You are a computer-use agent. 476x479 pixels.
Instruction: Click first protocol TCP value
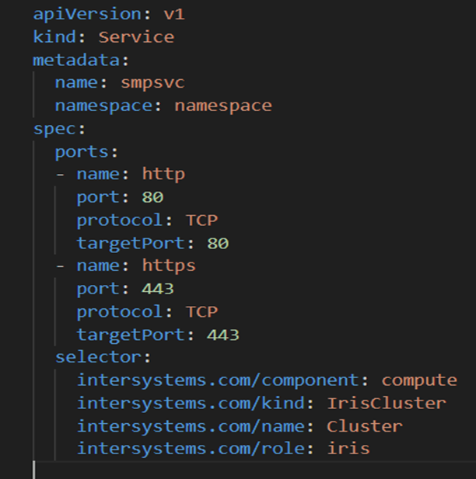point(201,220)
